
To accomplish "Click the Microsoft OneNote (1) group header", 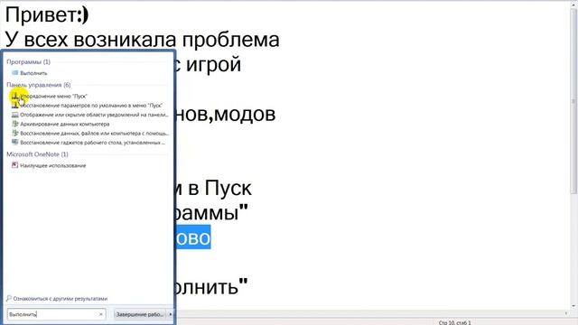I will 37,154.
